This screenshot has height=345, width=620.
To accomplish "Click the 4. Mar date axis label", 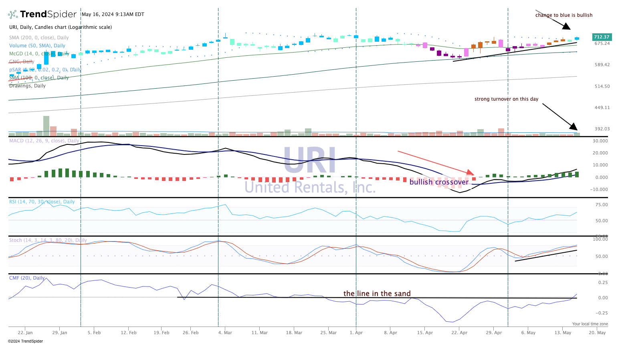I will pyautogui.click(x=225, y=333).
